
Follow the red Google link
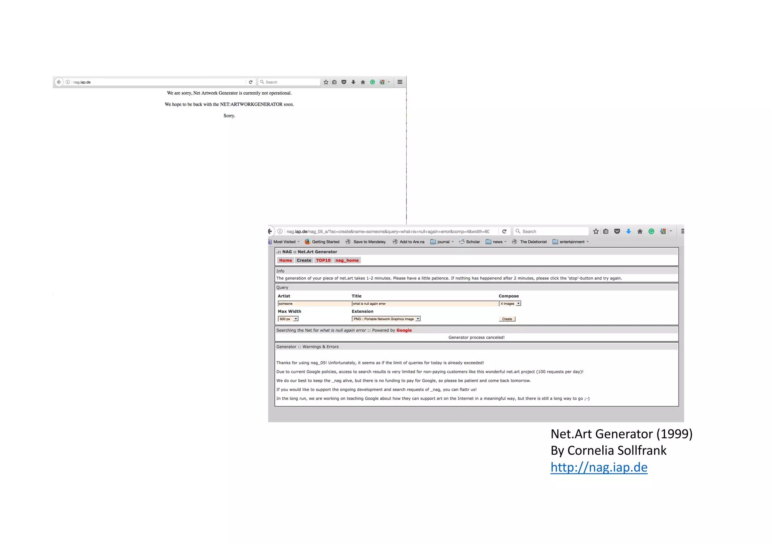click(404, 330)
